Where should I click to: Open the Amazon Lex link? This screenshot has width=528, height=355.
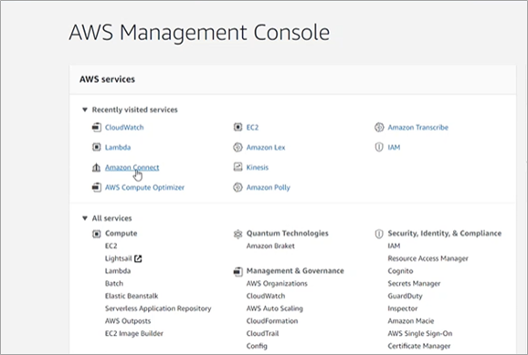[266, 147]
